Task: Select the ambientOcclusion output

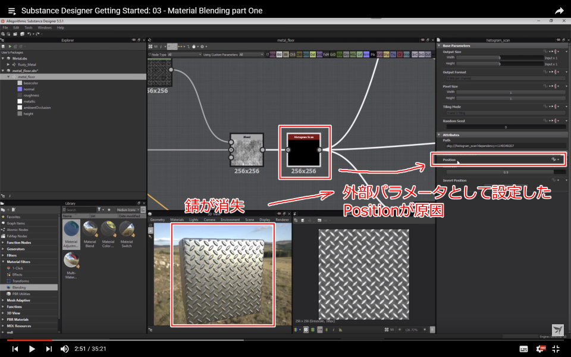Action: pyautogui.click(x=37, y=108)
